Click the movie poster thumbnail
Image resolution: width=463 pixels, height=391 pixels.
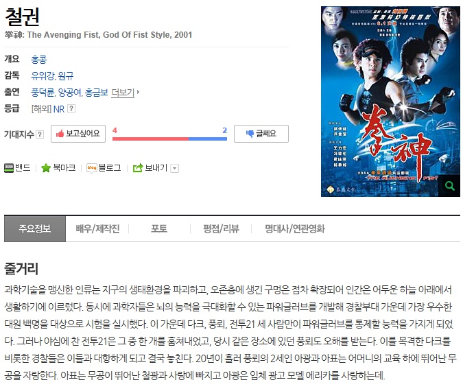coord(390,102)
